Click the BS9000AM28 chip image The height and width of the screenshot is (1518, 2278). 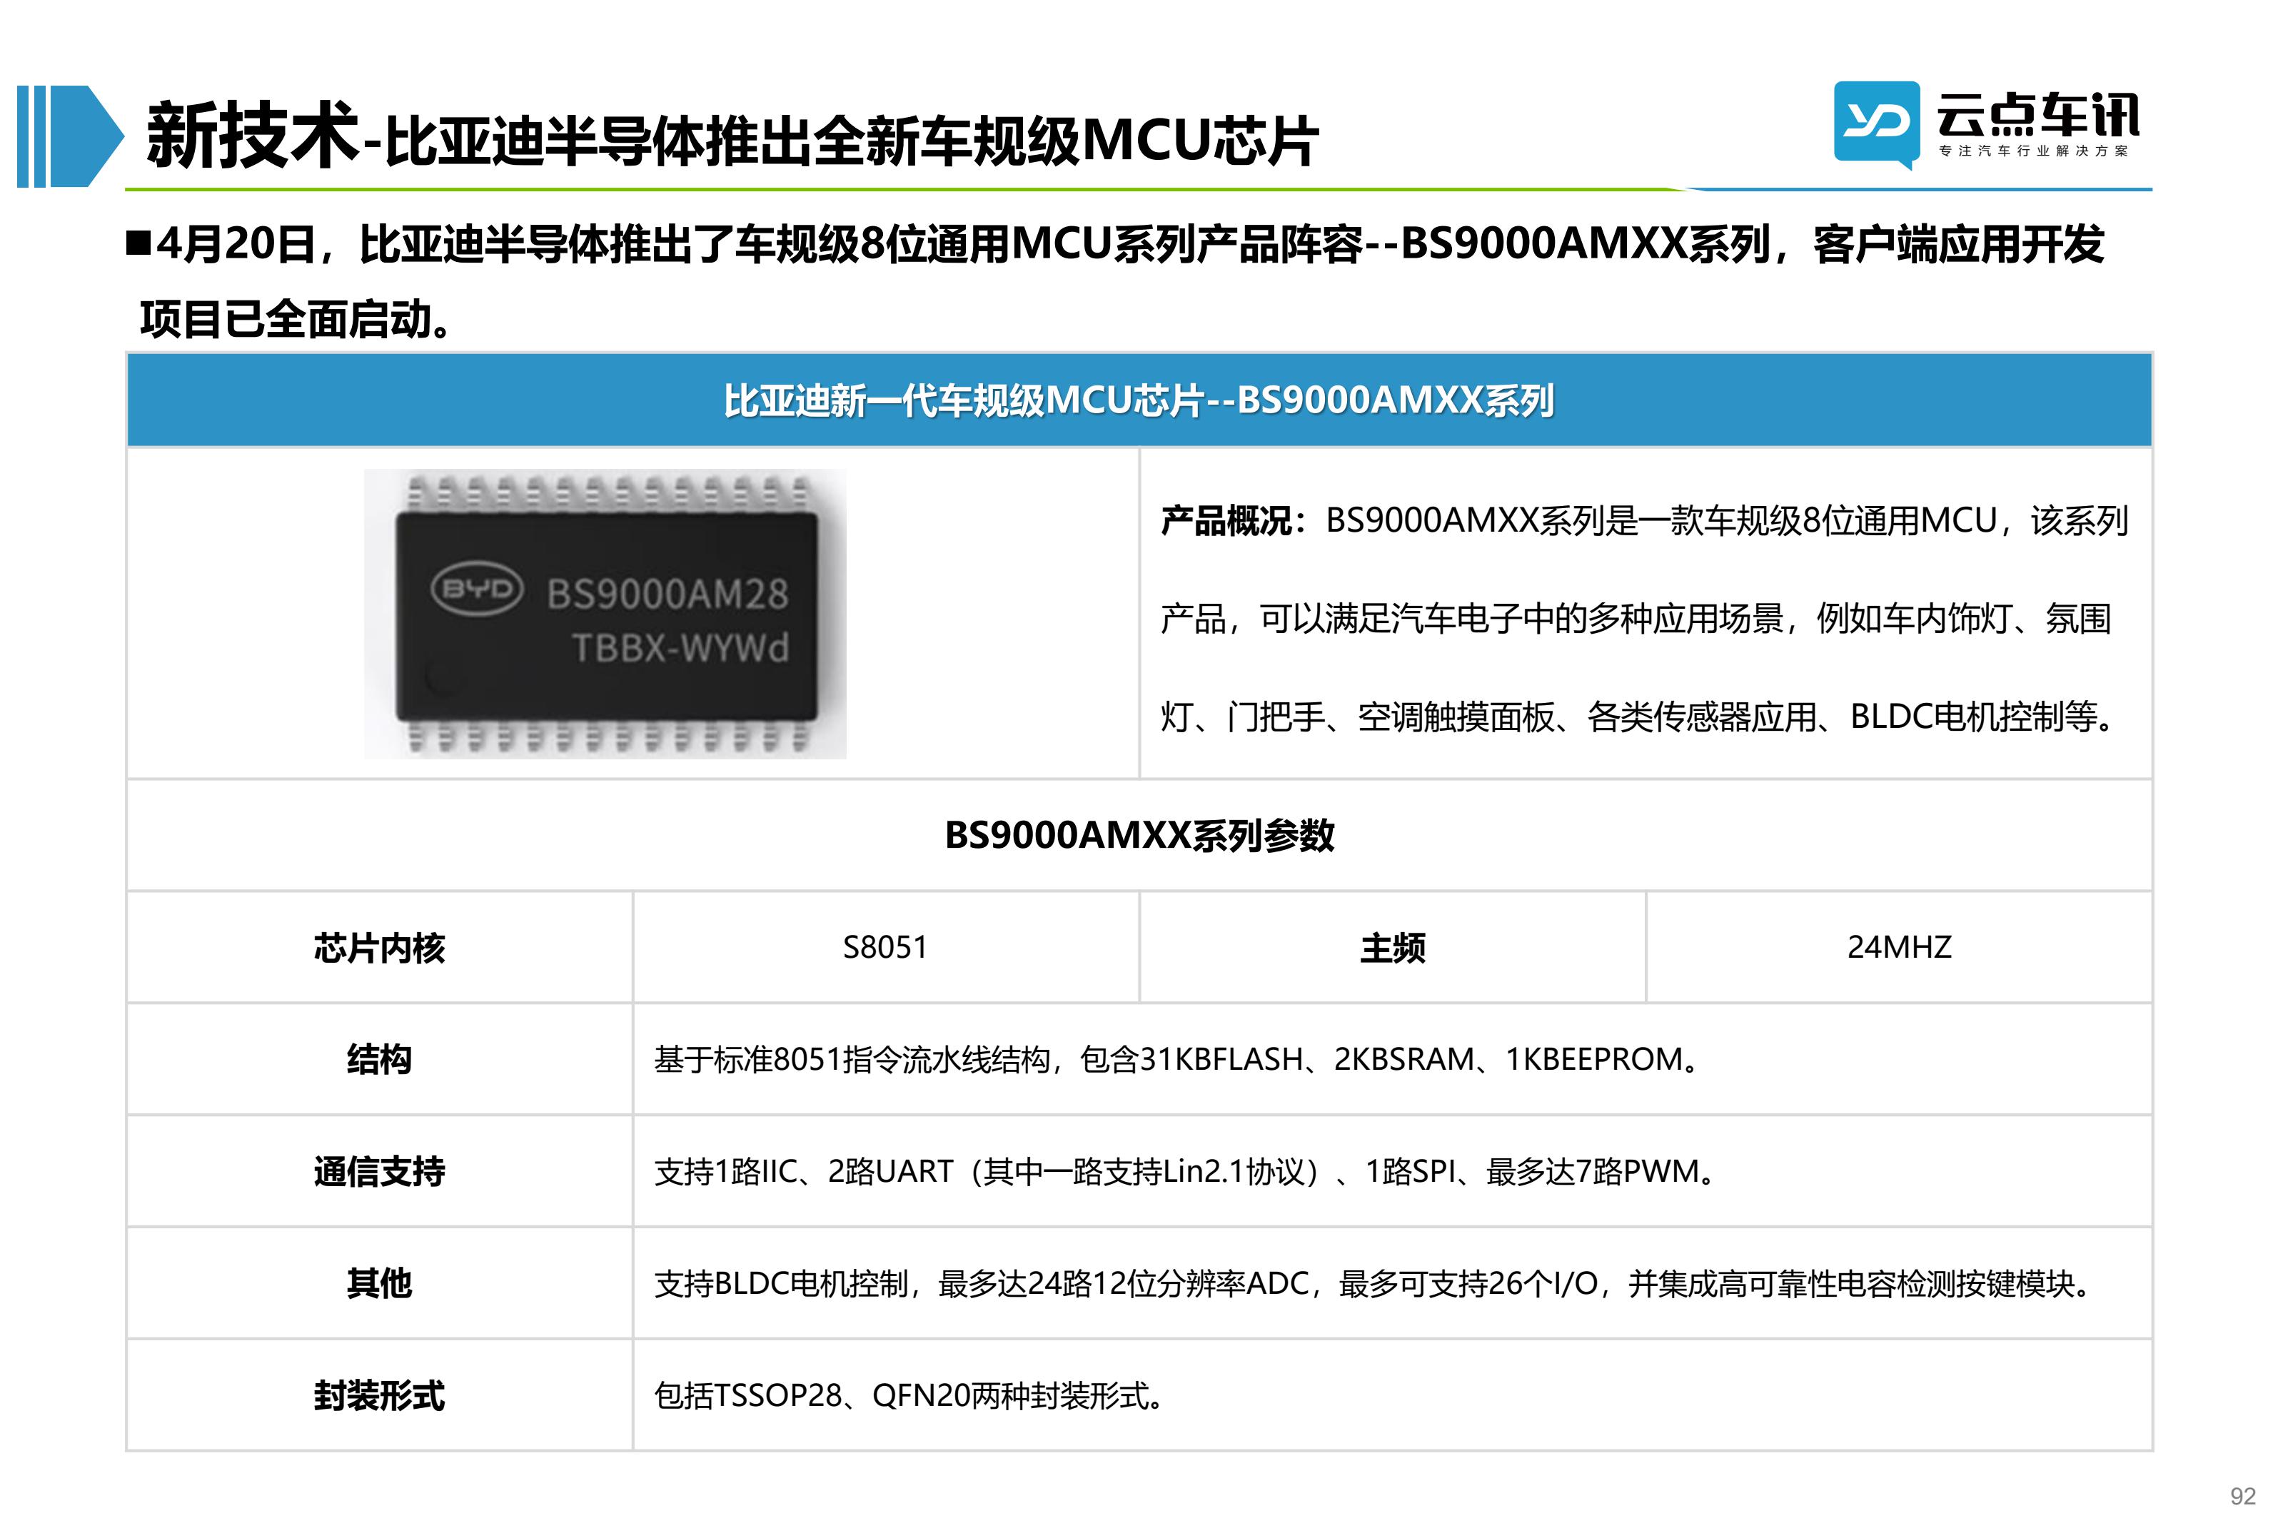pos(604,613)
